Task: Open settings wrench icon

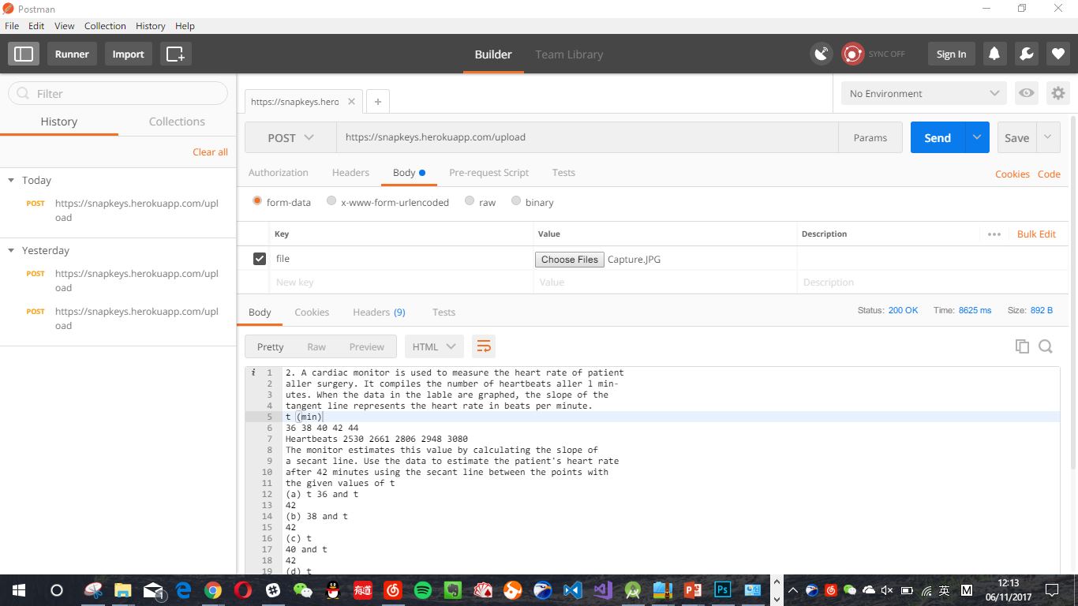Action: (1026, 54)
